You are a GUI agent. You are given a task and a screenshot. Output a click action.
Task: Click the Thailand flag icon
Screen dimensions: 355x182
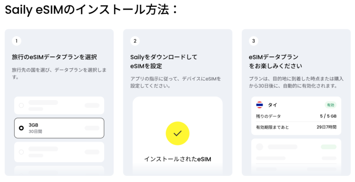pyautogui.click(x=260, y=105)
